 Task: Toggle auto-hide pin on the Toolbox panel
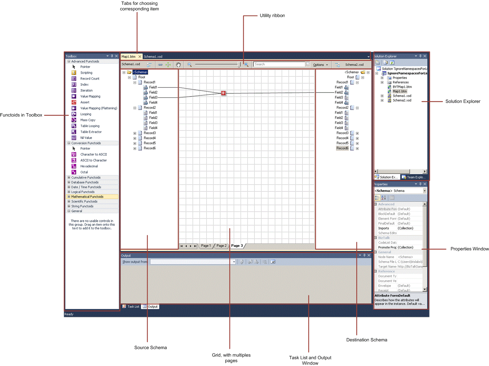(112, 56)
